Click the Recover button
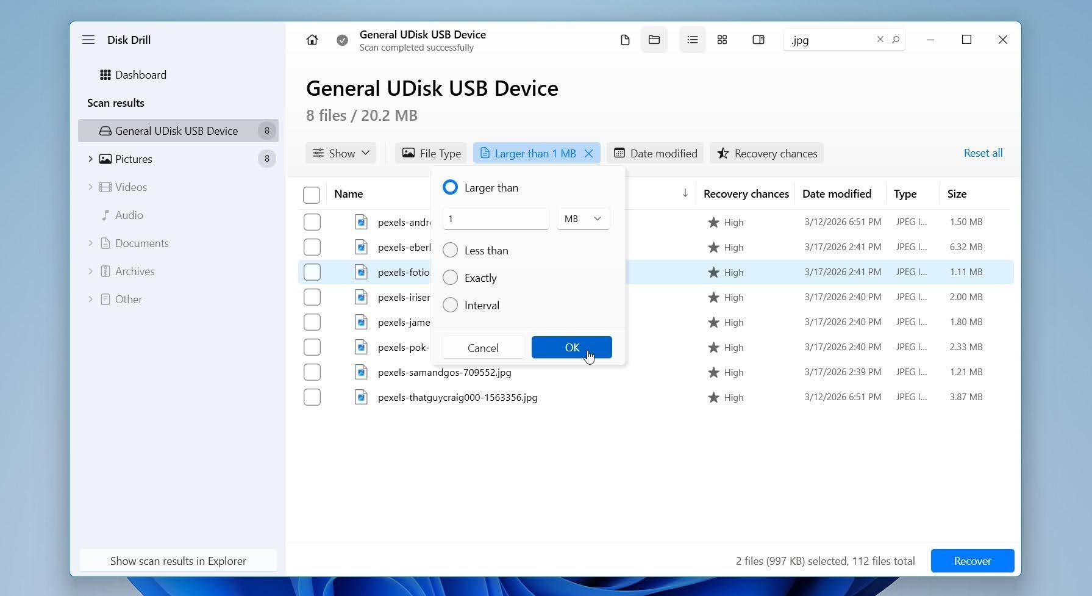Screen dimensions: 1092x596 [x=972, y=561]
